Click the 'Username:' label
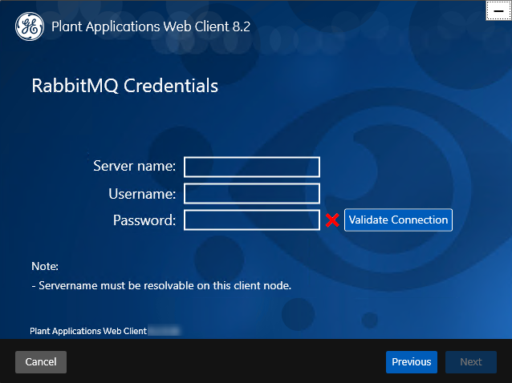This screenshot has width=512, height=383. pyautogui.click(x=142, y=194)
